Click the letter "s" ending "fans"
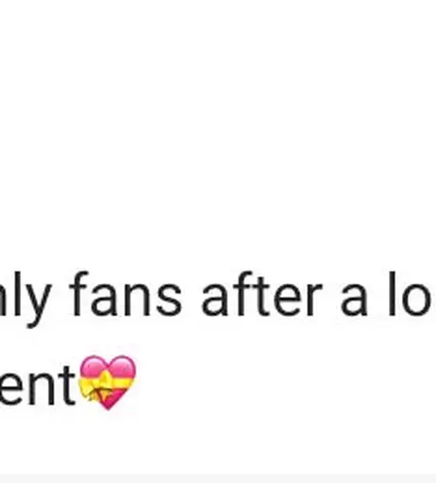This screenshot has height=483, width=436. 170,299
